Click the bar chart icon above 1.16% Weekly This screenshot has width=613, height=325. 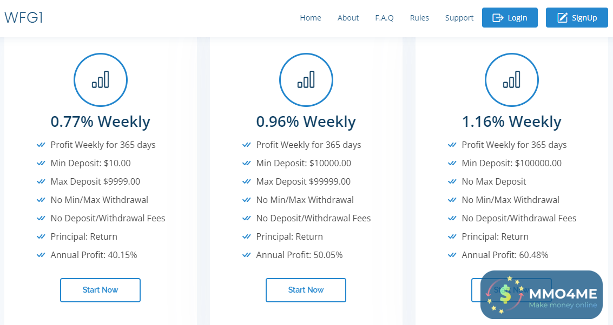(x=512, y=79)
